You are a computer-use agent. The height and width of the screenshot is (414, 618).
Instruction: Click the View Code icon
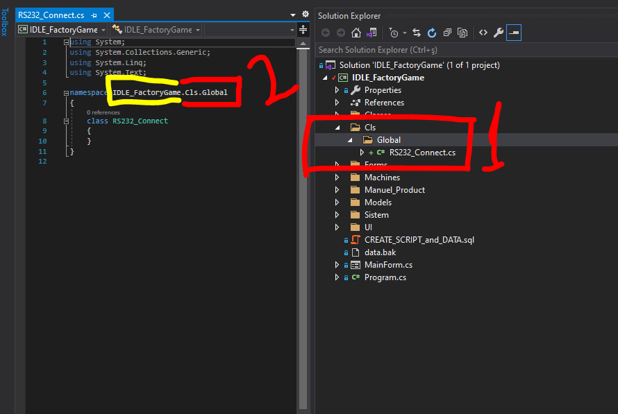coord(483,33)
